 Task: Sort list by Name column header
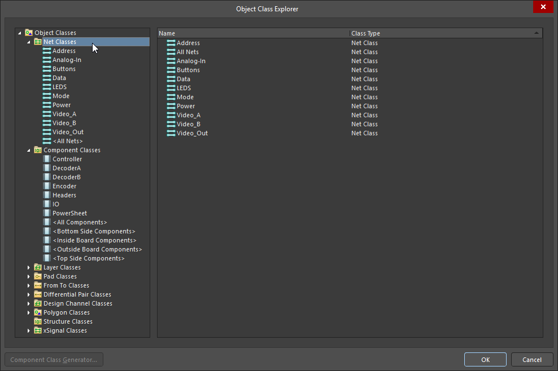253,33
